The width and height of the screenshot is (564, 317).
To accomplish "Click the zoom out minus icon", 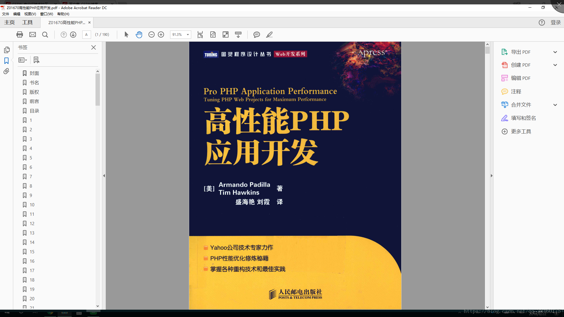I will tap(151, 35).
